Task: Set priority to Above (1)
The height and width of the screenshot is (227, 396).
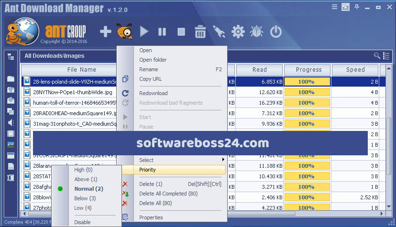Action: [x=86, y=179]
